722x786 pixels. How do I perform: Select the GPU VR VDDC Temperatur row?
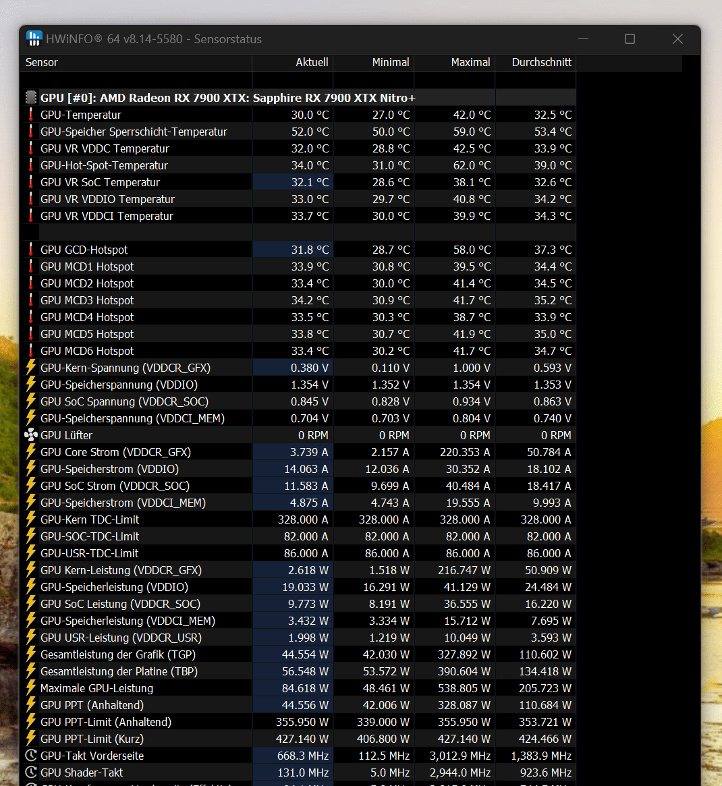298,148
